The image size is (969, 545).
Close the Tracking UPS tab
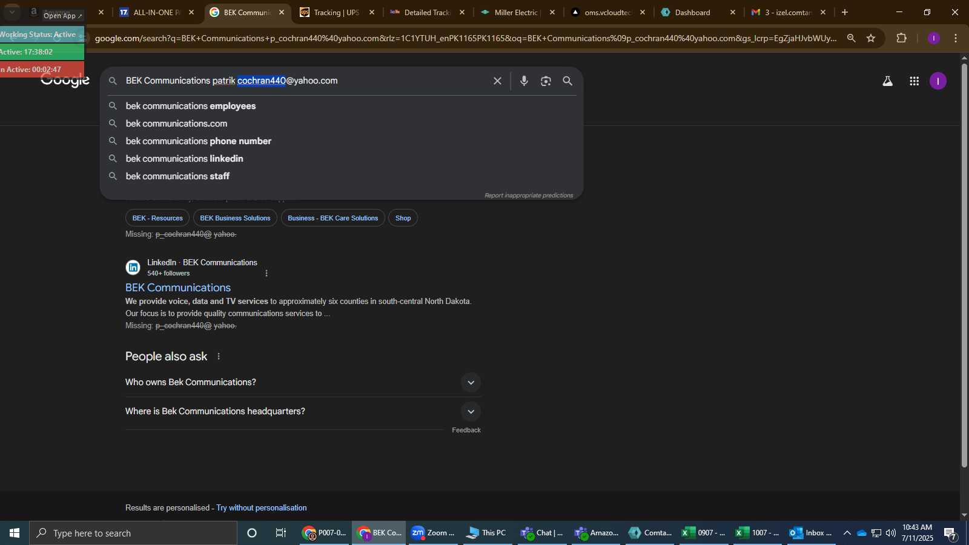[372, 12]
